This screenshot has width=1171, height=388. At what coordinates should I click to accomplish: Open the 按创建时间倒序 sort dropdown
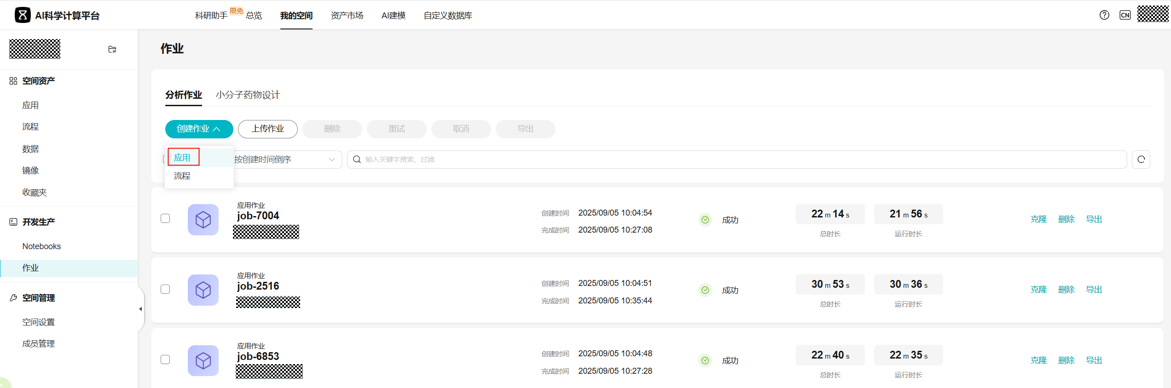285,160
